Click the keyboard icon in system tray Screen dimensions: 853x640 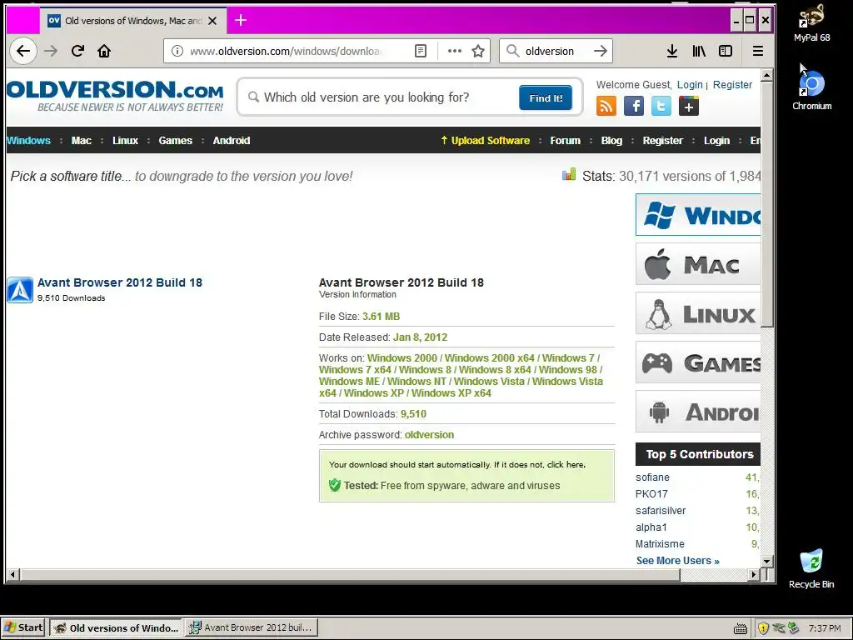coord(741,628)
